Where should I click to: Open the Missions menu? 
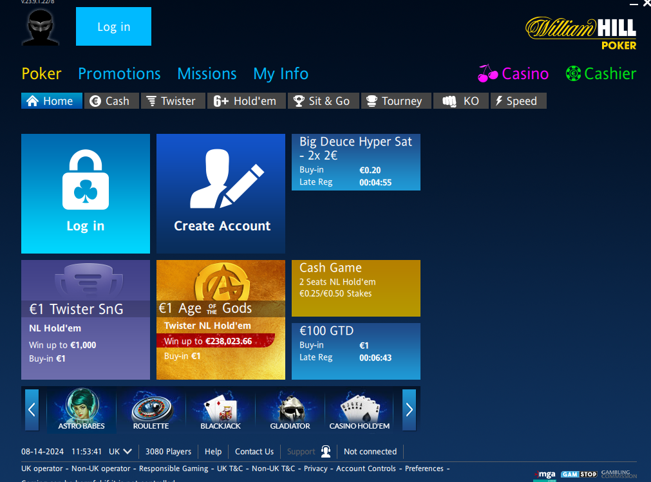(x=207, y=74)
